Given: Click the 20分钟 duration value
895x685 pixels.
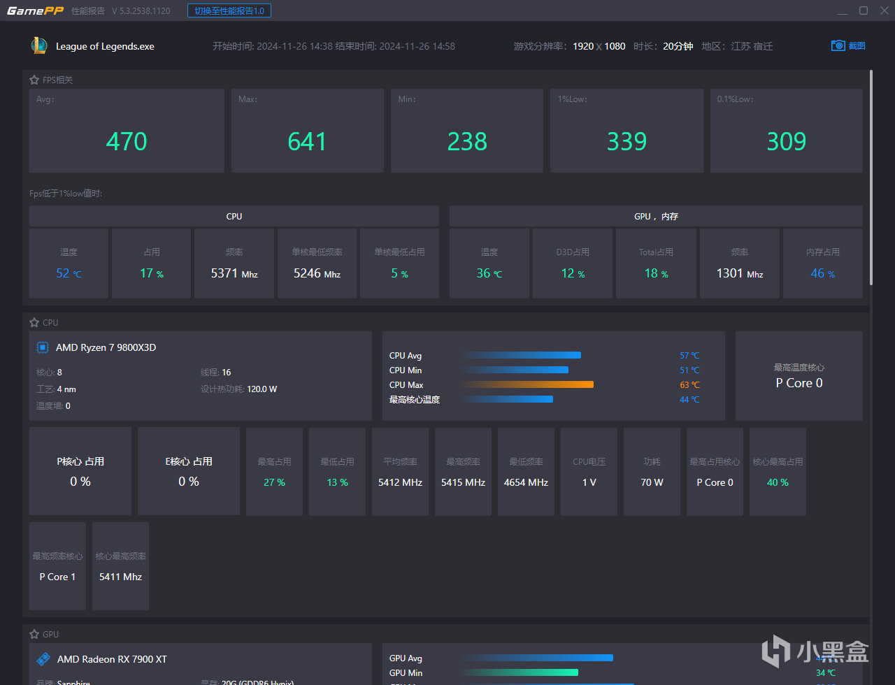Looking at the screenshot, I should coord(678,46).
